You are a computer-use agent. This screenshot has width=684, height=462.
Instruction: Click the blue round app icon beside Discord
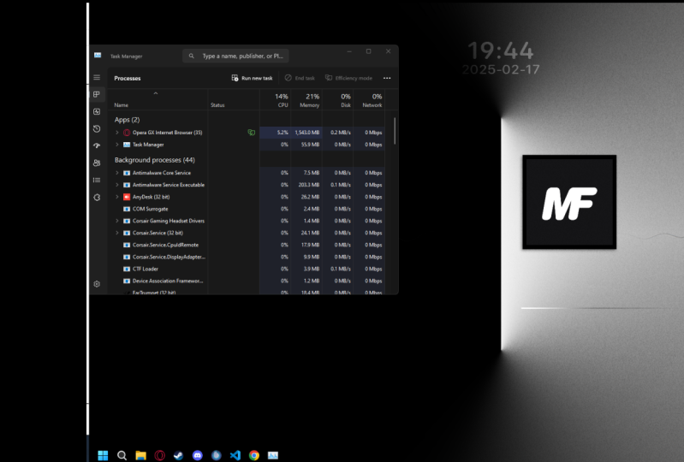[217, 455]
